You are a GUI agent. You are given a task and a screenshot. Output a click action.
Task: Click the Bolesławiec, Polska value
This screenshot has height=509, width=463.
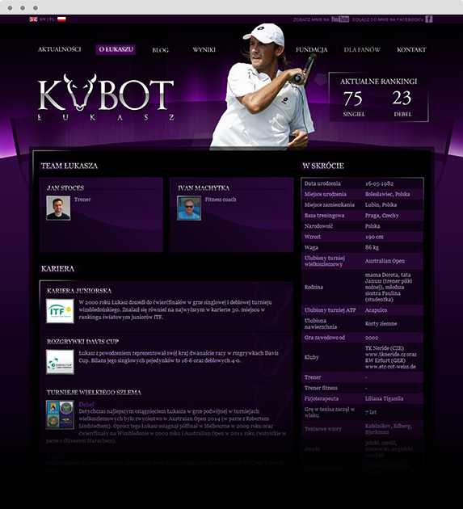(387, 194)
